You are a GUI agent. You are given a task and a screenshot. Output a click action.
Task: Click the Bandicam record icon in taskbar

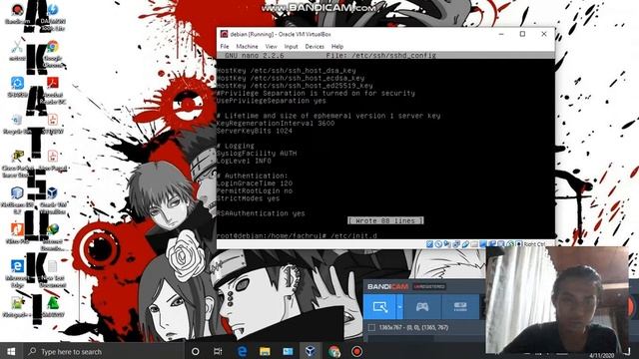(356, 351)
